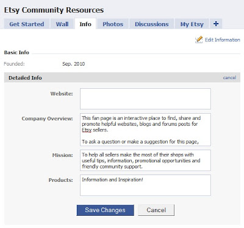This screenshot has height=228, width=244.
Task: Save Changes to the page info
Action: tap(105, 210)
